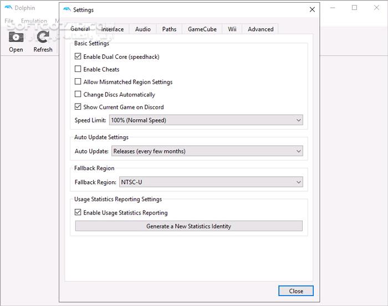Toggle Show Current Game on Discord
The image size is (388, 306).
point(78,106)
